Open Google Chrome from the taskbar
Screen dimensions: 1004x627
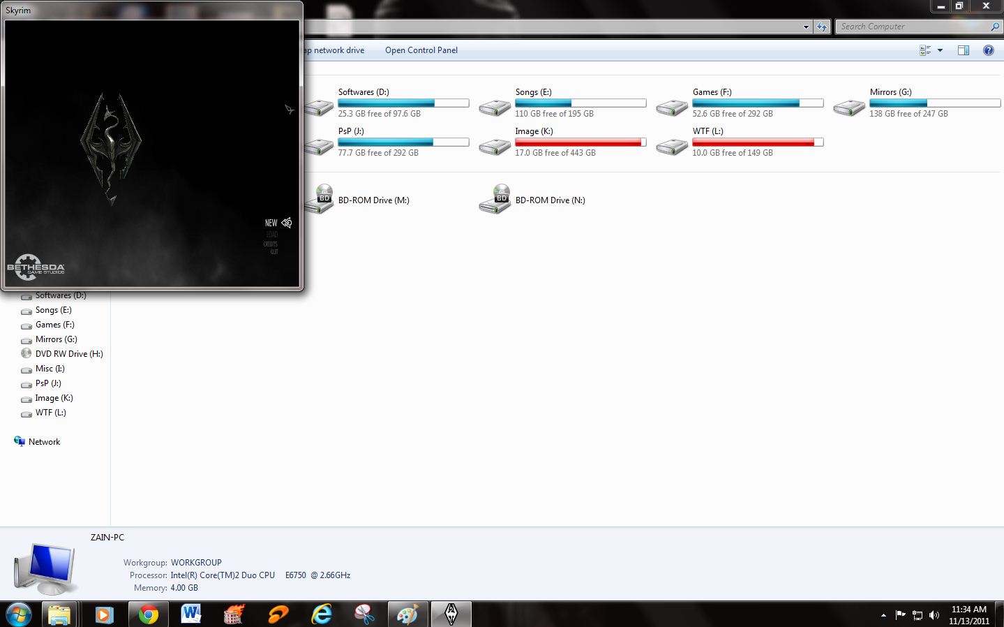click(147, 614)
